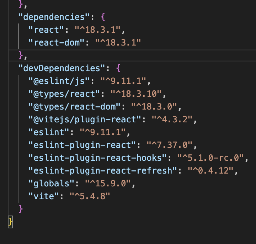Click the final yellow closing brace
The width and height of the screenshot is (256, 244).
click(x=10, y=222)
